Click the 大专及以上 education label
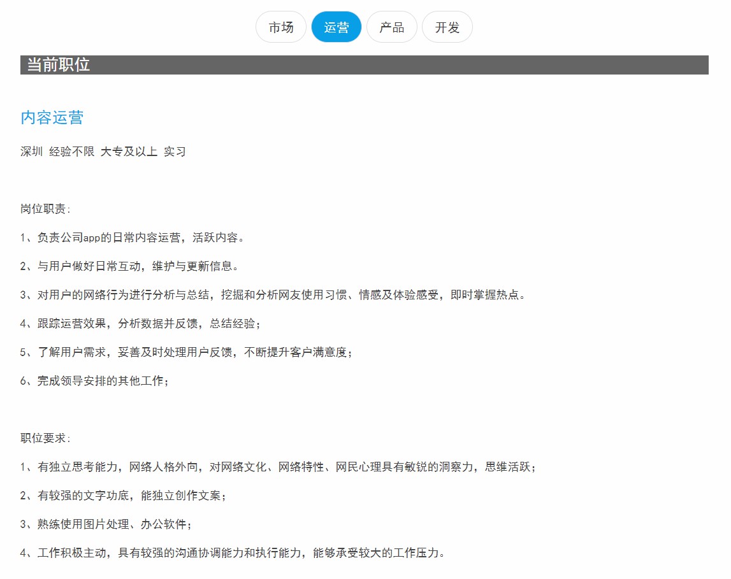This screenshot has width=731, height=579. tap(129, 152)
